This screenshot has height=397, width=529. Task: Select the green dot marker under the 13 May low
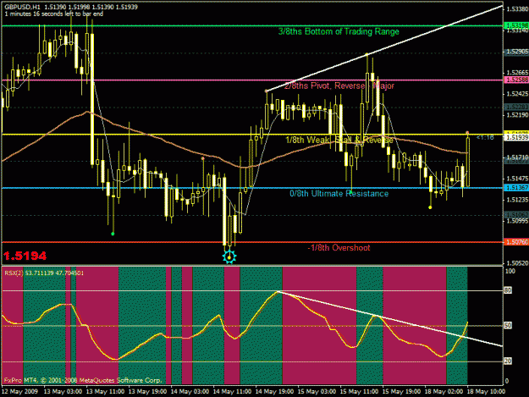click(113, 234)
